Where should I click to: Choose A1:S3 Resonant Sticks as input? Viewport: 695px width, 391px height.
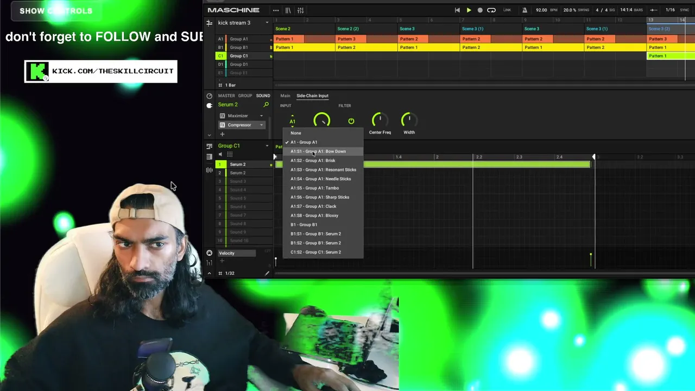point(323,170)
